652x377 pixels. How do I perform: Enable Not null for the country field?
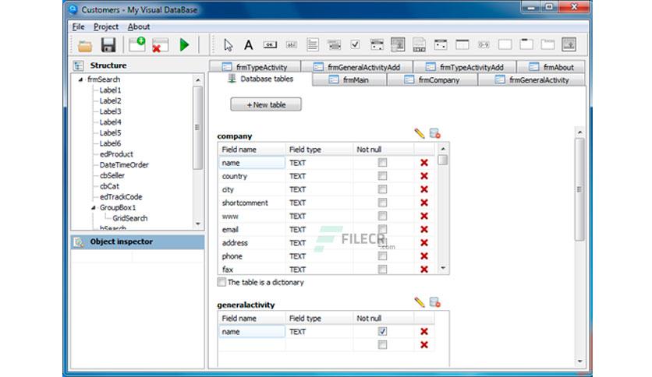coord(383,175)
